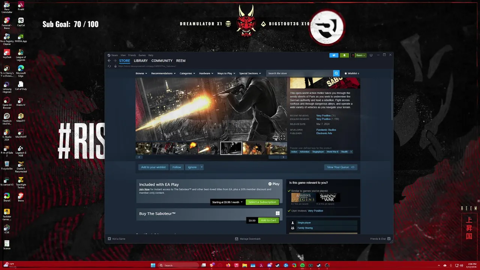The width and height of the screenshot is (480, 270).
Task: Select the muzzle-flash screenshot thumbnail
Action: (208, 148)
